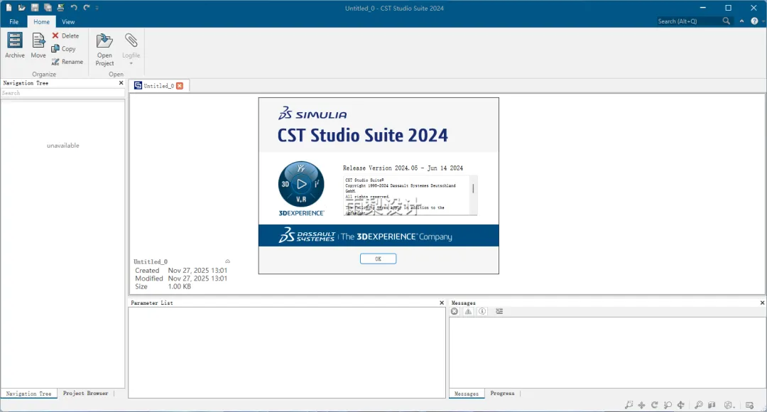
Task: Click the Redo arrow icon
Action: (87, 7)
